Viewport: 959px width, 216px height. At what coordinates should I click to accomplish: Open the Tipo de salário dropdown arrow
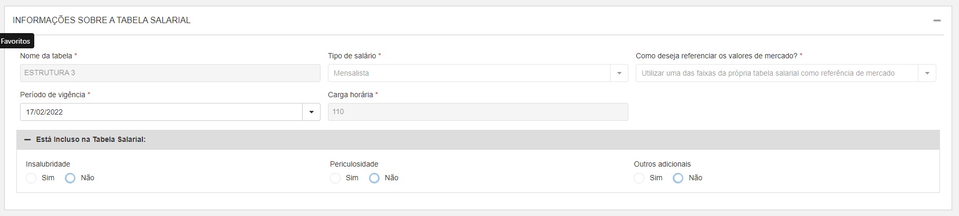pyautogui.click(x=619, y=74)
